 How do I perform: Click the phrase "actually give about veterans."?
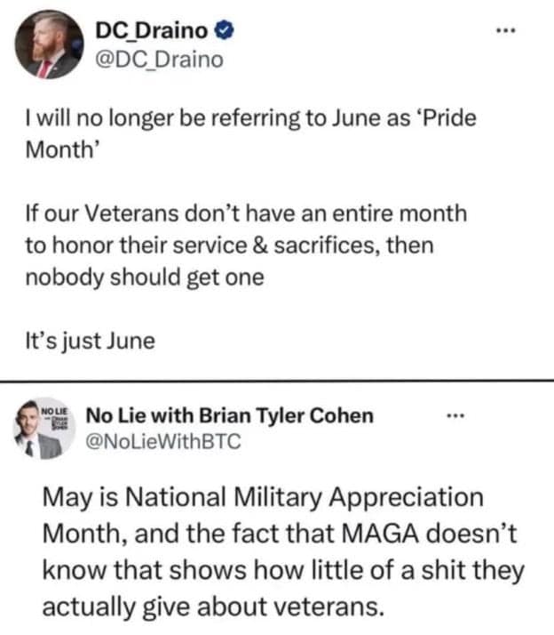tap(213, 607)
